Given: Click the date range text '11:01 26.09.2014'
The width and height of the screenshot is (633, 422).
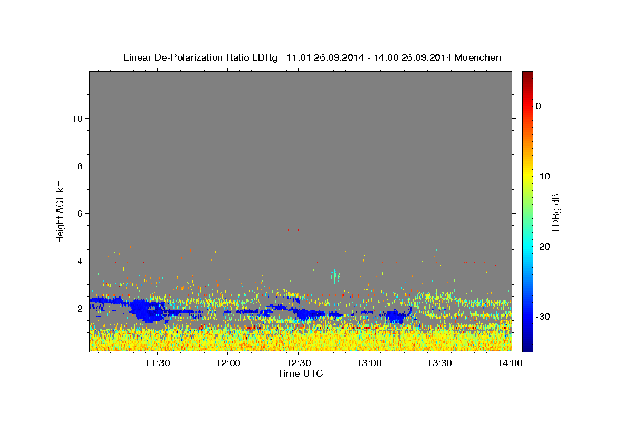Looking at the screenshot, I should point(325,57).
